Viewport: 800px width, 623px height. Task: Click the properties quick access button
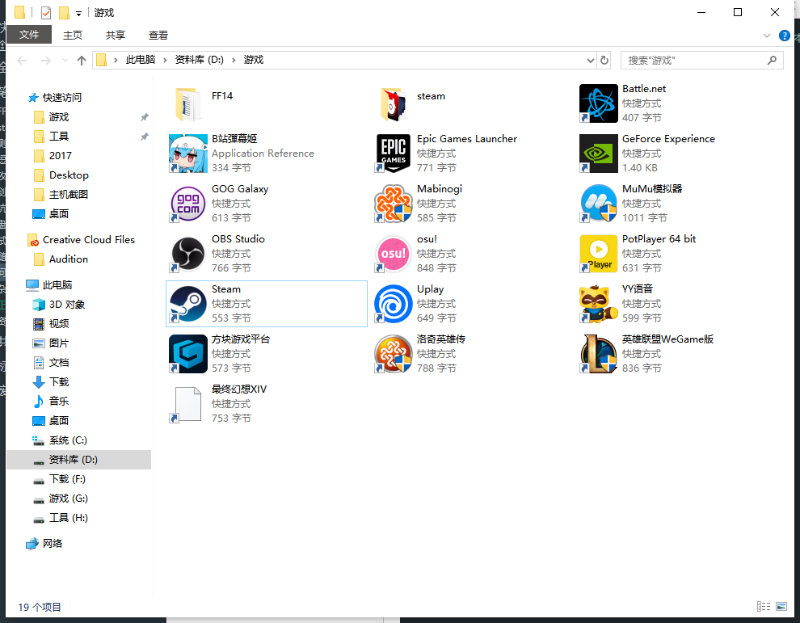[x=46, y=13]
